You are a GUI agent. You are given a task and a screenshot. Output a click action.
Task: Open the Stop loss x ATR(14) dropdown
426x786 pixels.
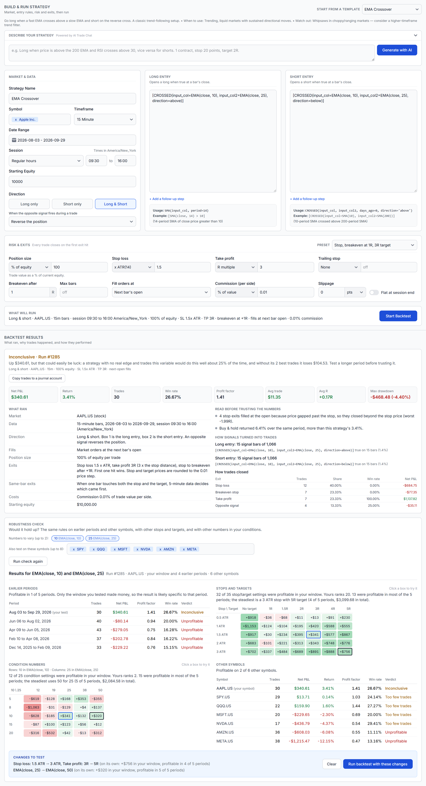133,267
